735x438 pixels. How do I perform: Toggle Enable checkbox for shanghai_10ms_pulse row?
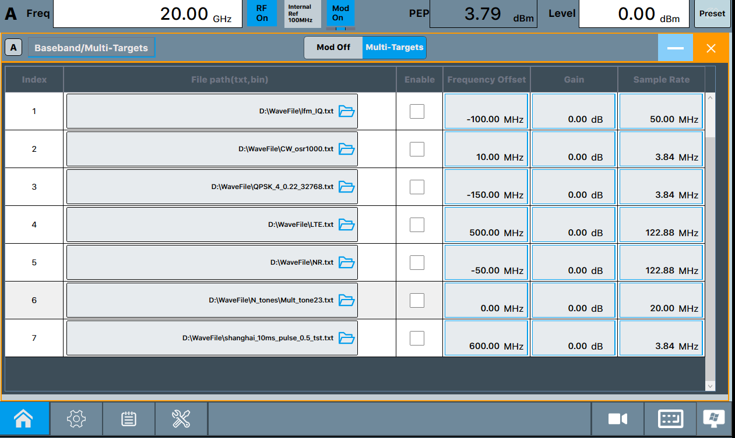[417, 338]
